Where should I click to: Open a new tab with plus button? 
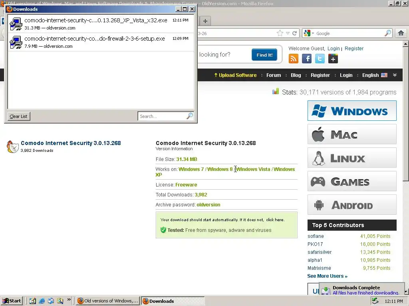pos(205,21)
